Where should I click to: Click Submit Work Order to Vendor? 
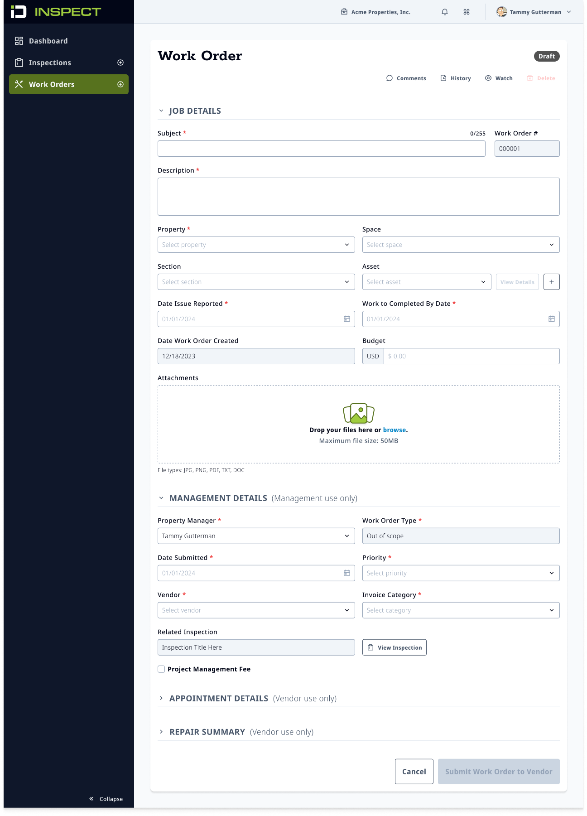click(499, 772)
